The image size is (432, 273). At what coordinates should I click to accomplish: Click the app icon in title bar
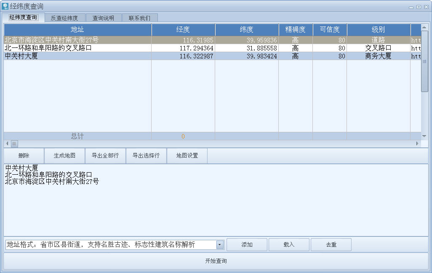pyautogui.click(x=5, y=6)
